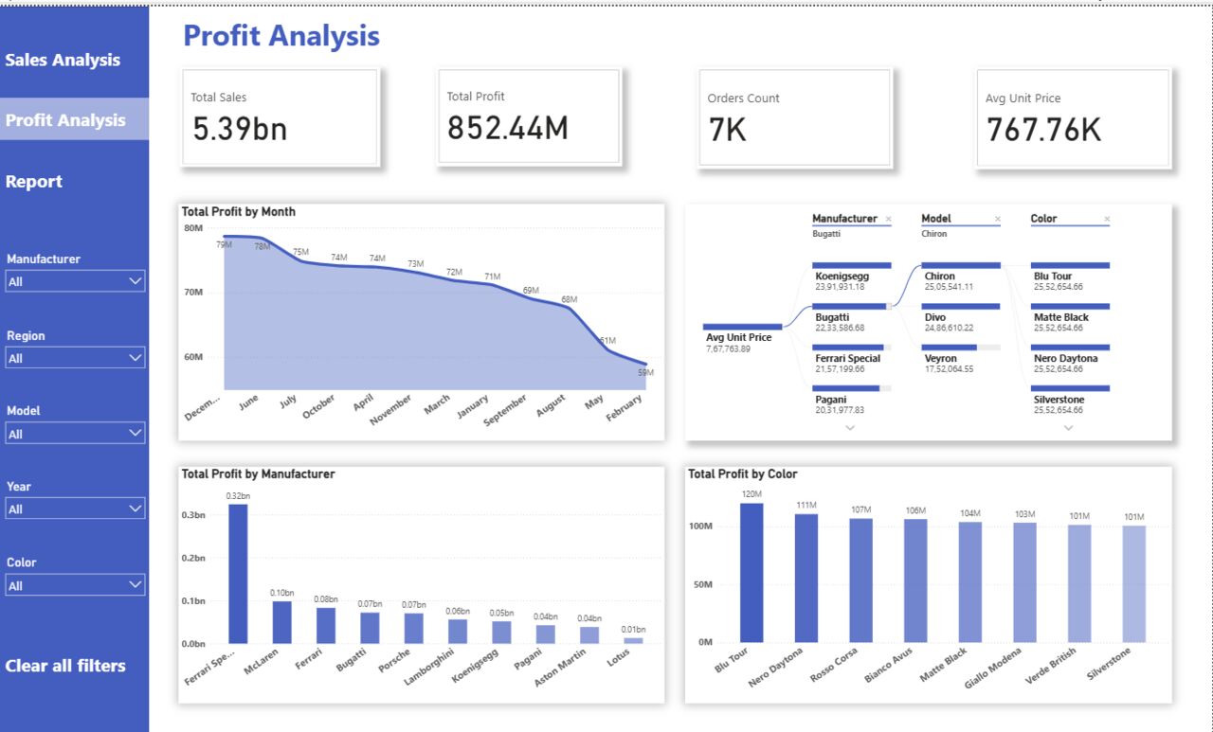1213x732 pixels.
Task: Open the Sales Analysis page
Action: pos(63,60)
